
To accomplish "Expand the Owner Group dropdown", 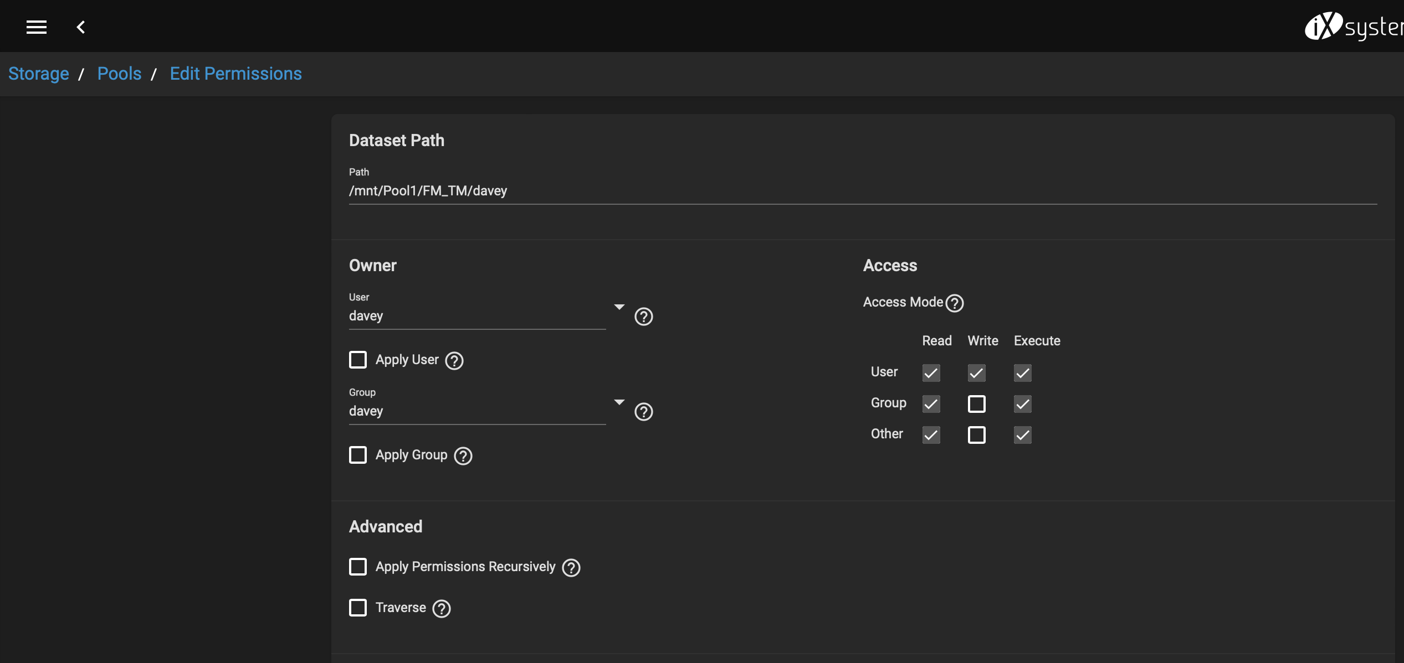I will [619, 402].
